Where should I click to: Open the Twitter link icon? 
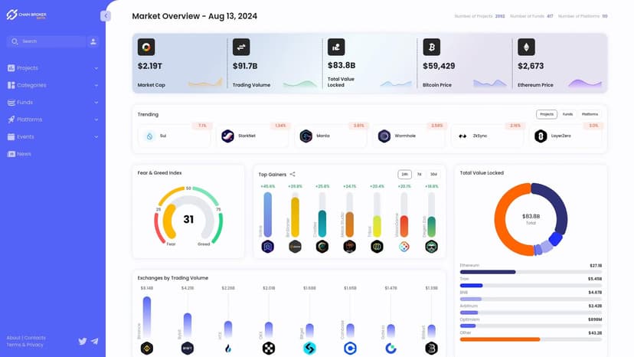click(x=83, y=341)
